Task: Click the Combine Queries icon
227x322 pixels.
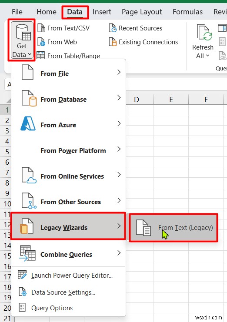Action: click(27, 253)
